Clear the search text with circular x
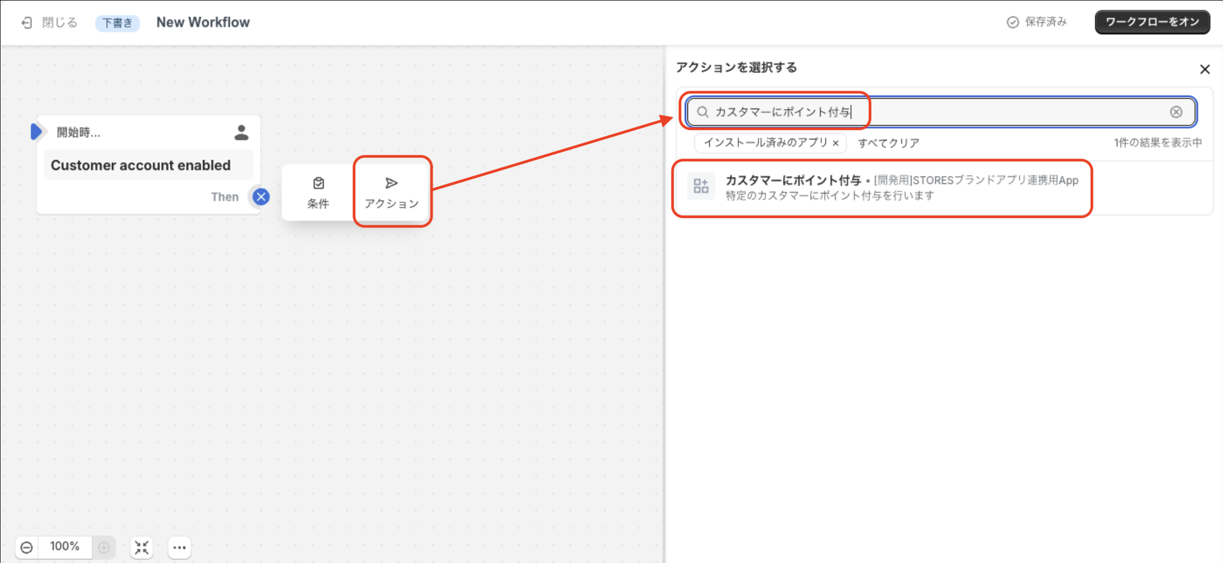Viewport: 1223px width, 563px height. (1176, 112)
